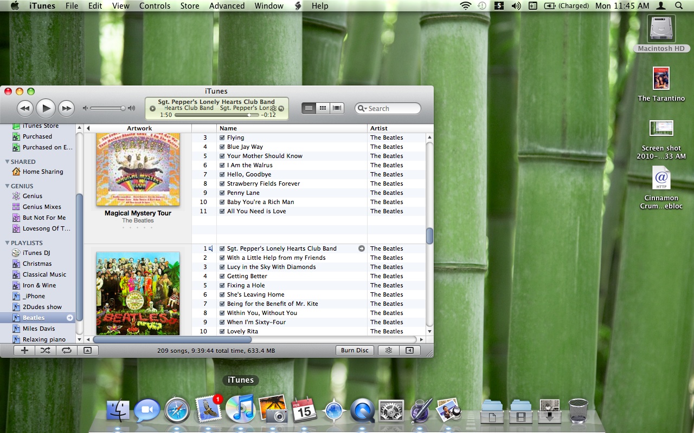Screen dimensions: 694x433
Task: Sort songs by the Name column header
Action: pyautogui.click(x=292, y=128)
